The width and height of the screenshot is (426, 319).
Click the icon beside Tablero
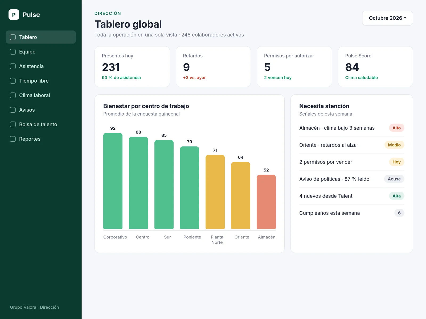pyautogui.click(x=13, y=37)
